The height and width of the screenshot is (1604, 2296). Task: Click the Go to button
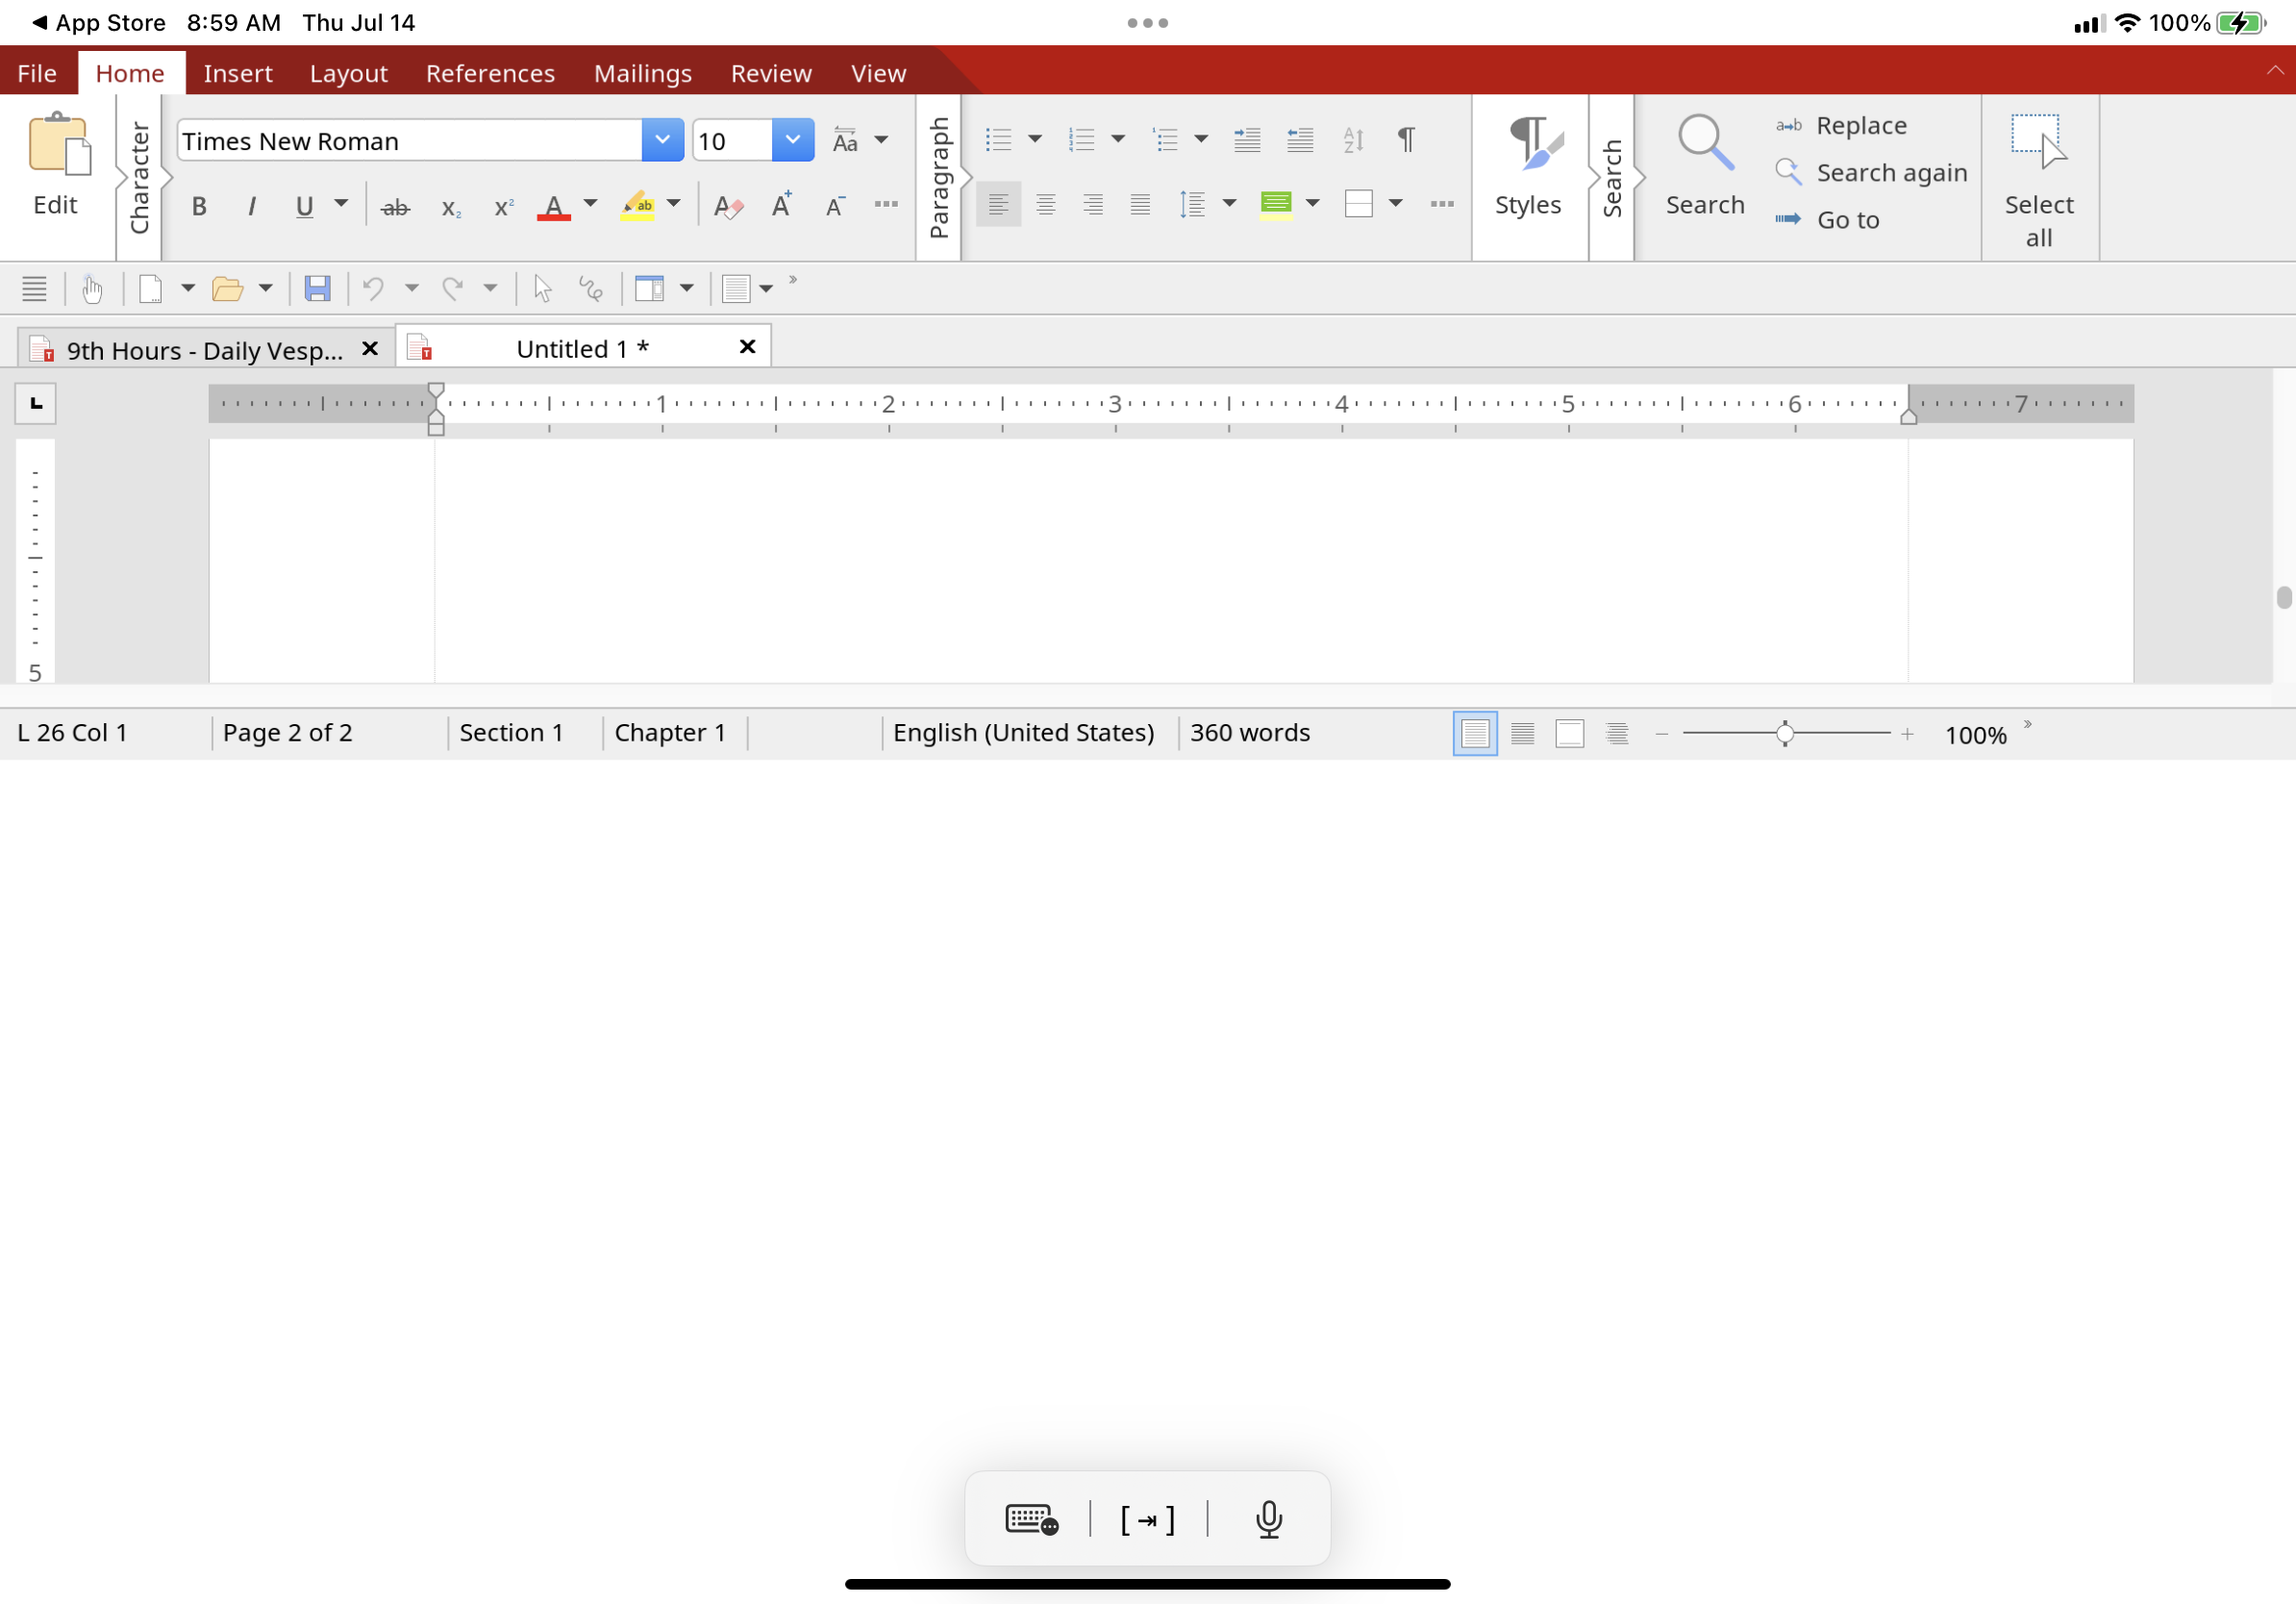(x=1847, y=220)
